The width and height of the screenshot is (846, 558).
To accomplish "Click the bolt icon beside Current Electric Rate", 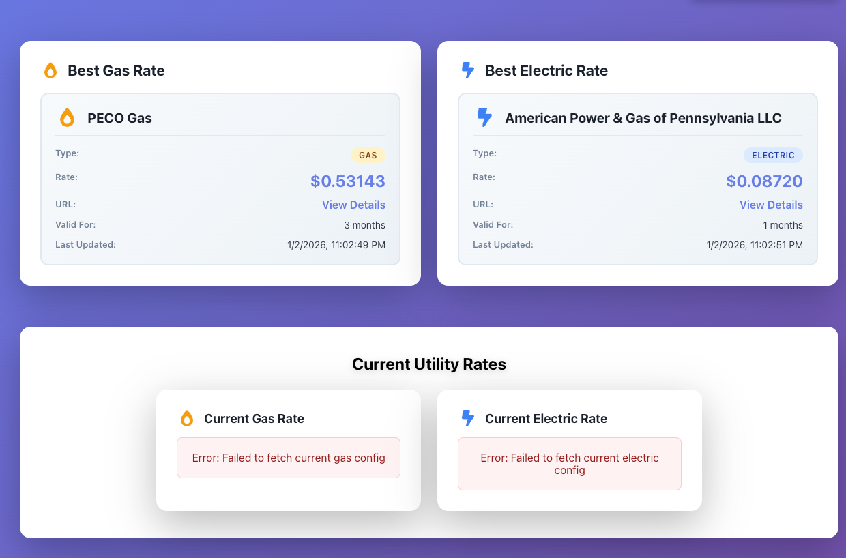I will point(468,418).
